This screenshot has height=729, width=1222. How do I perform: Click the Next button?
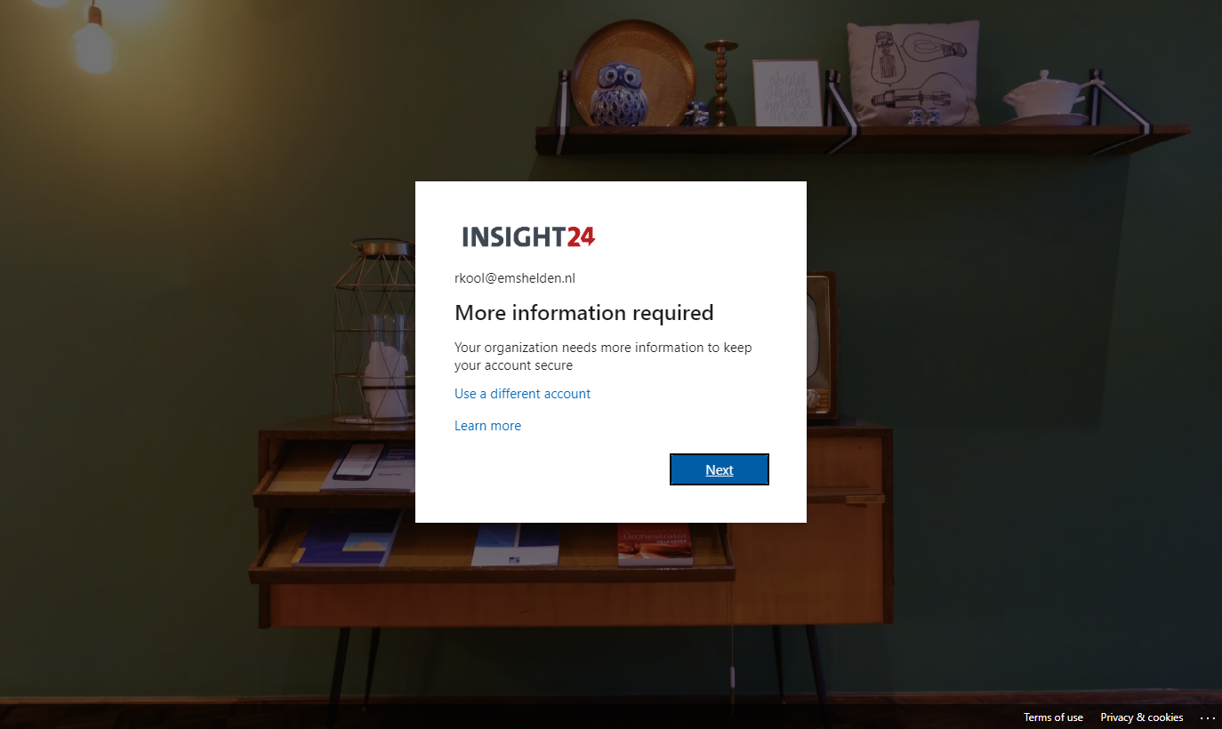(x=719, y=469)
